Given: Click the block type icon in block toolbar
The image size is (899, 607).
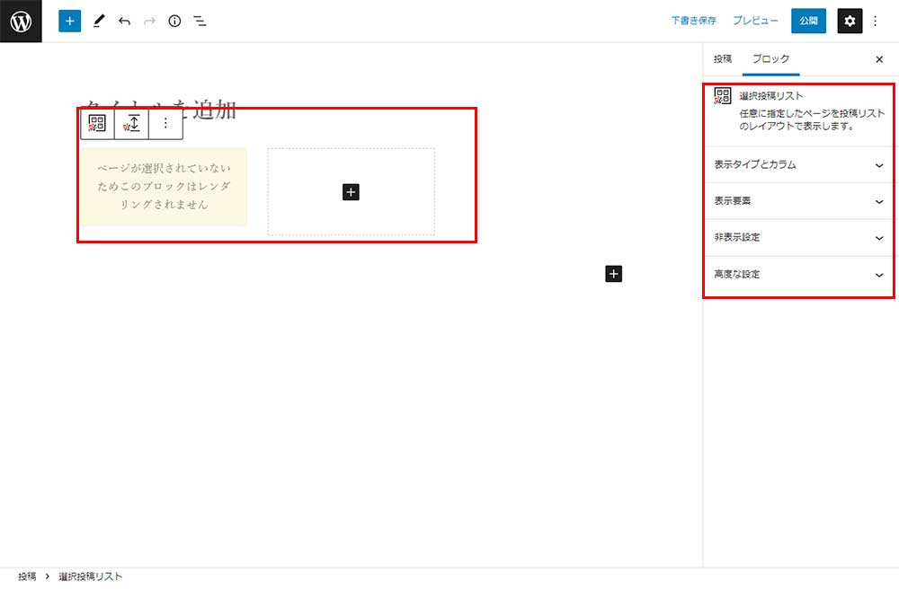Looking at the screenshot, I should [x=97, y=124].
